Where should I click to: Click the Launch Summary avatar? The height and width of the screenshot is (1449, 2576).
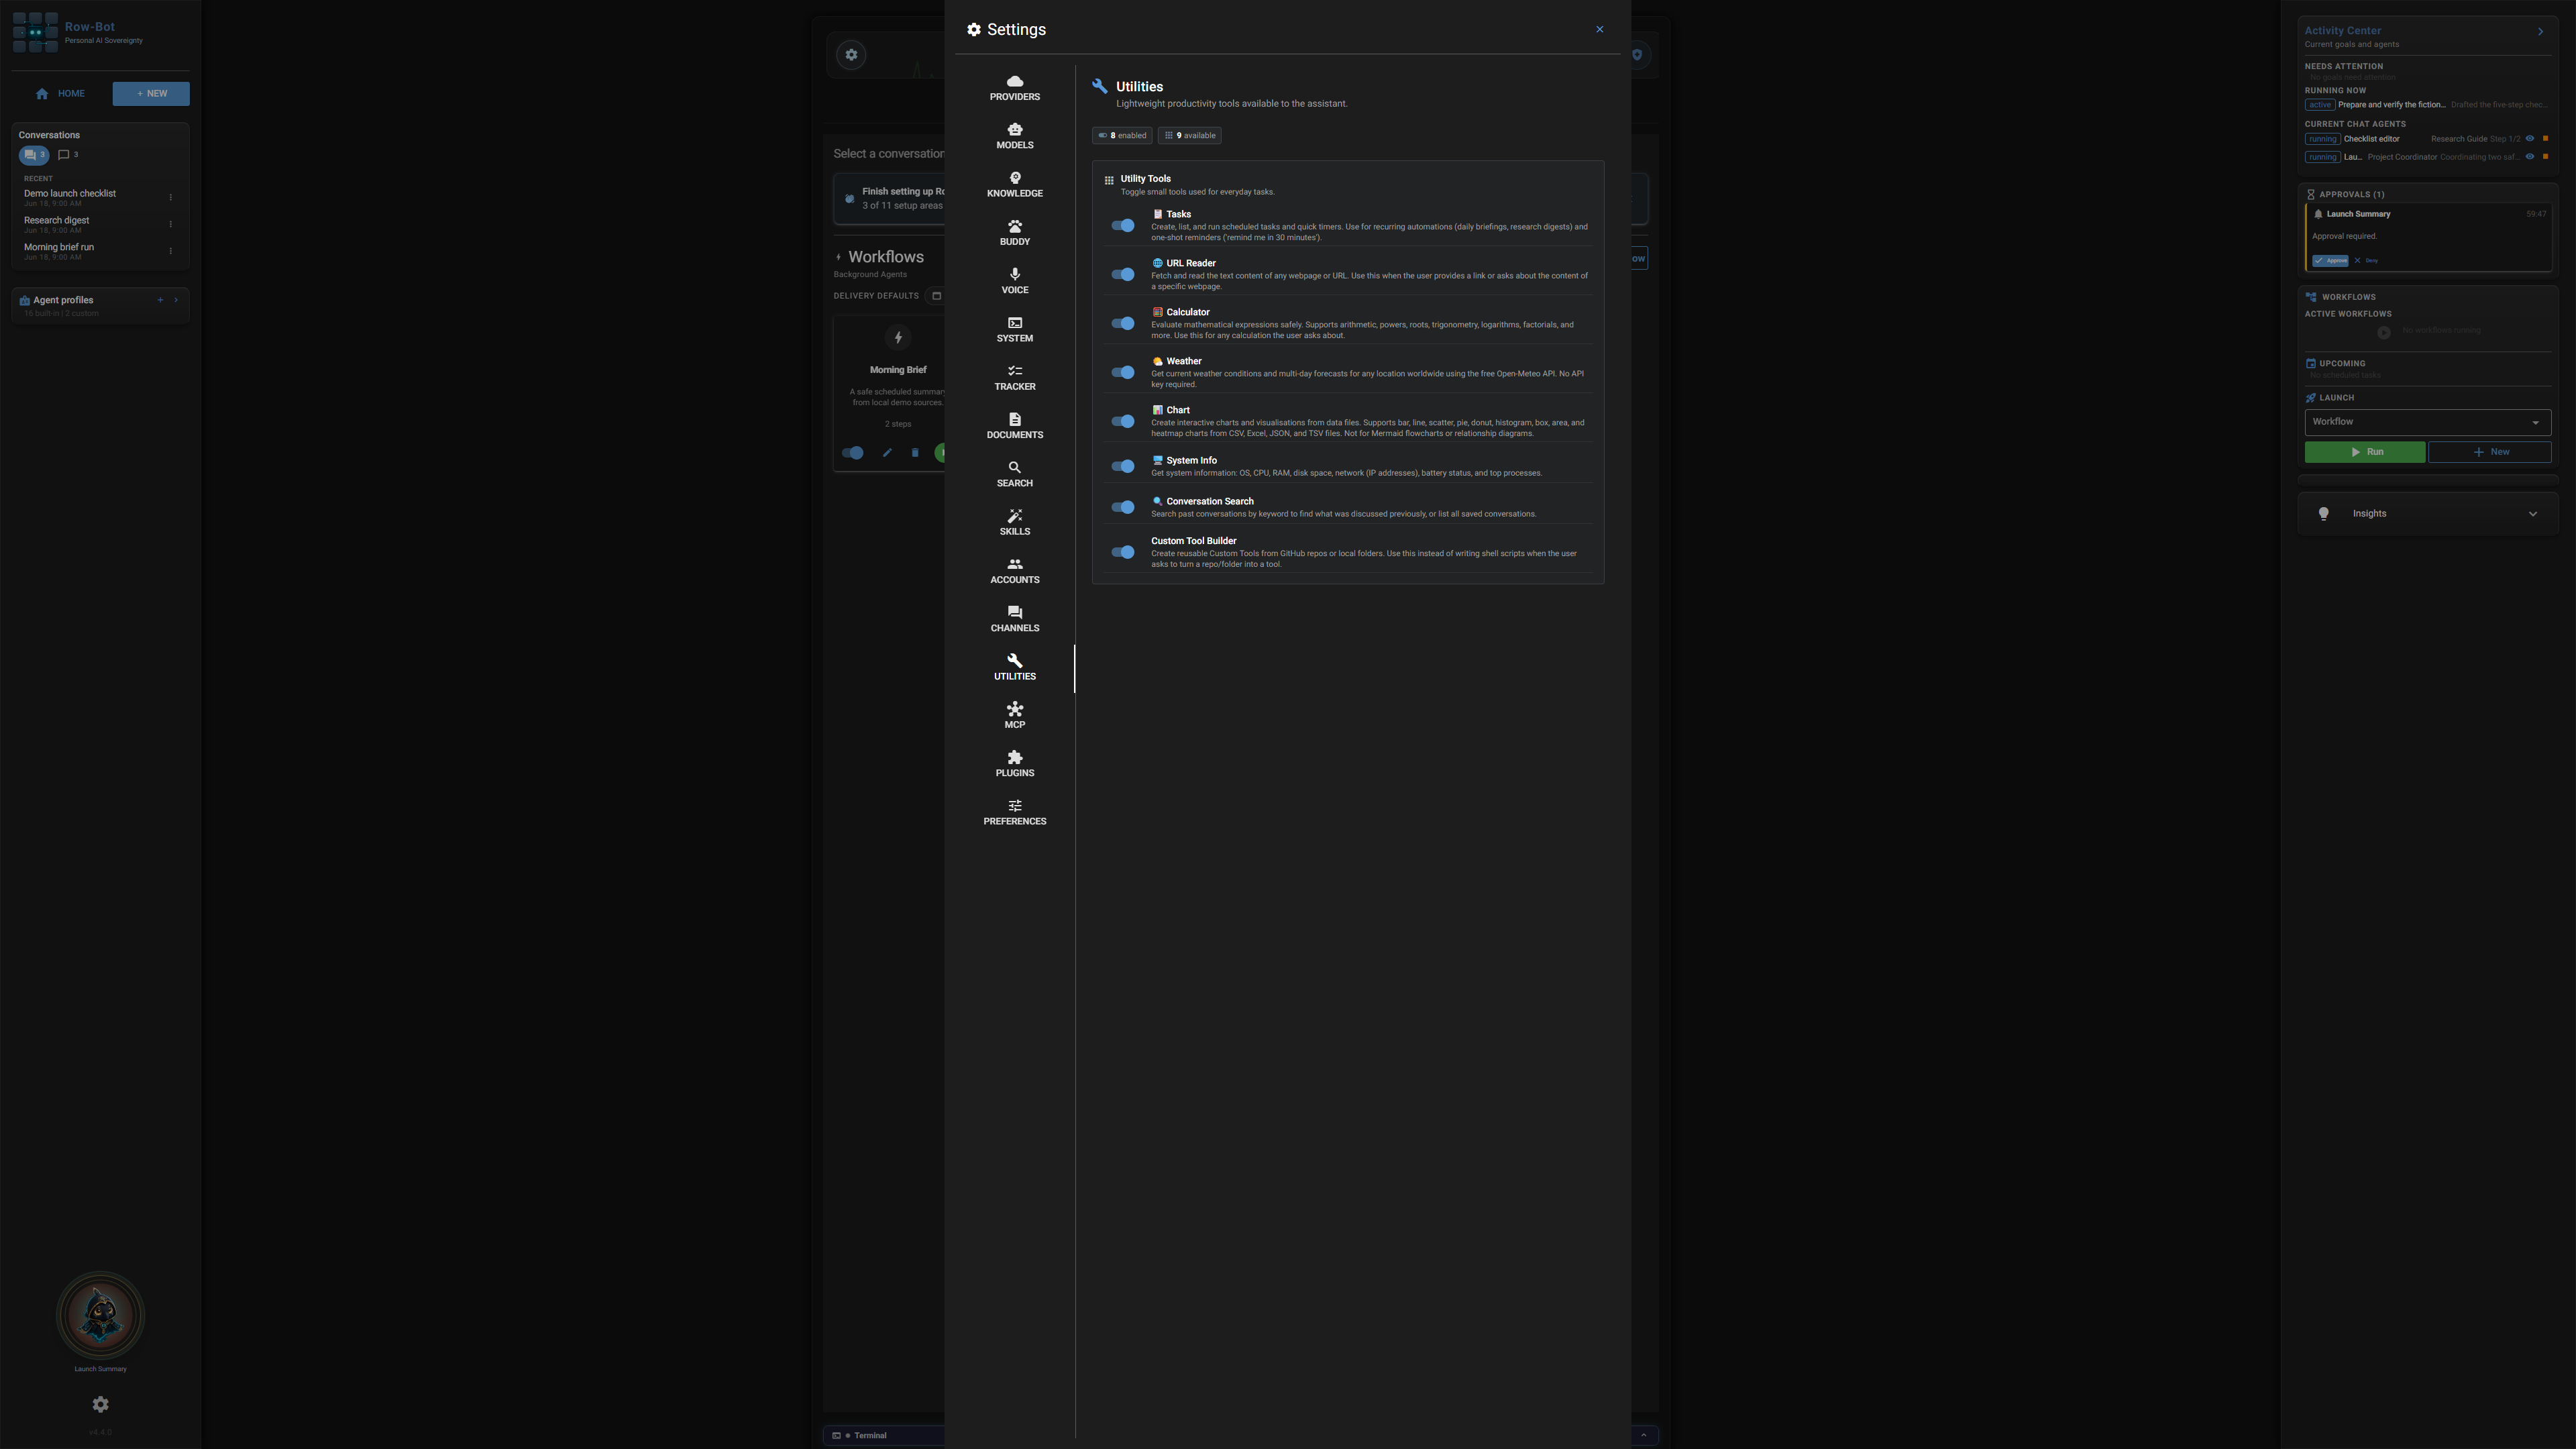point(100,1316)
